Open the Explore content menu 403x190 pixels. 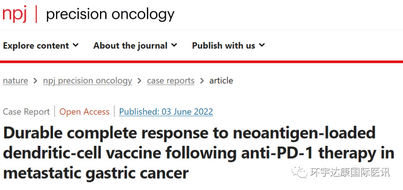point(36,46)
